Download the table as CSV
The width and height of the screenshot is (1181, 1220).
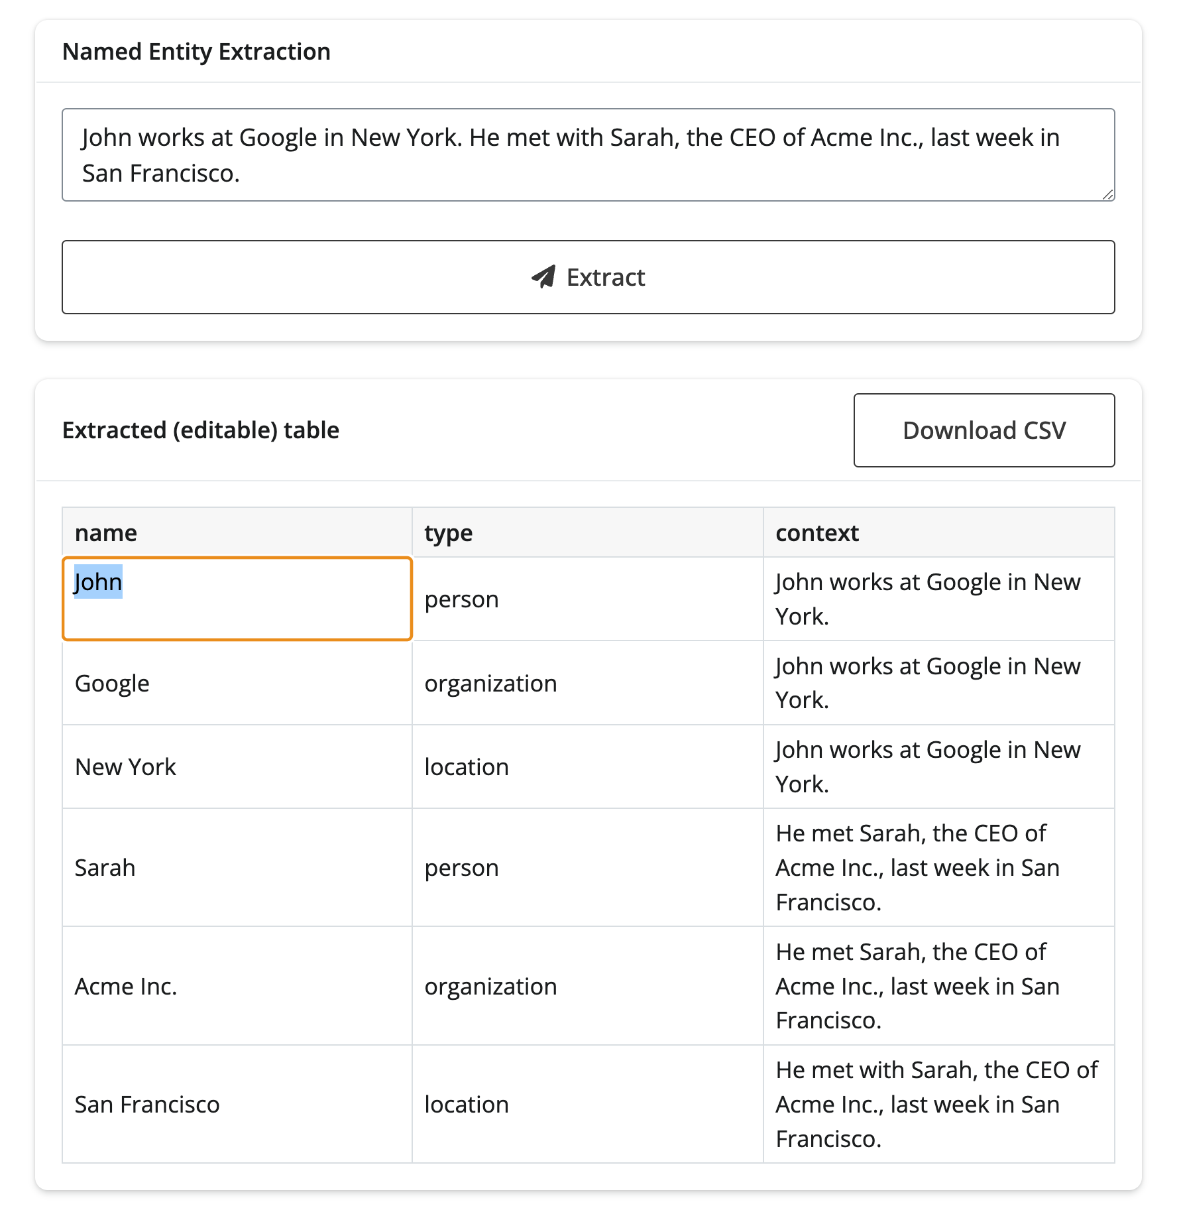[x=984, y=430]
